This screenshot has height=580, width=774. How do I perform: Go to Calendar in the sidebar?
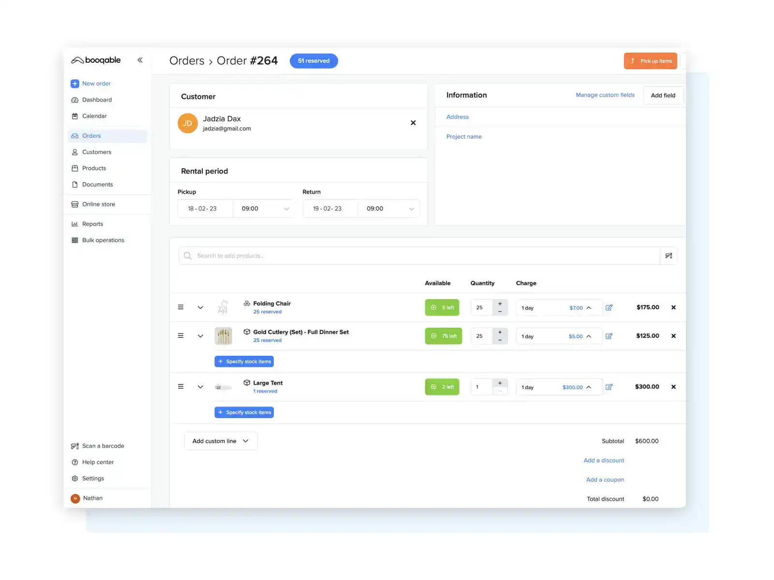[x=94, y=116]
